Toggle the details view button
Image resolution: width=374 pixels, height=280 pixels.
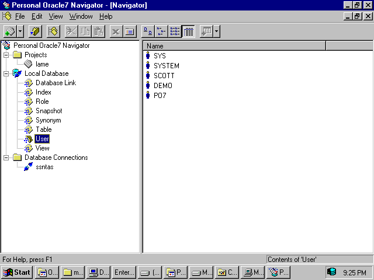click(188, 31)
